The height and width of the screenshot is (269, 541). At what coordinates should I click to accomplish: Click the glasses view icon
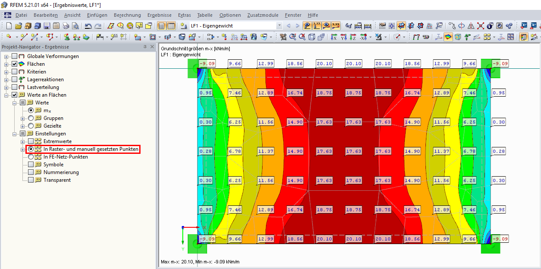349,26
